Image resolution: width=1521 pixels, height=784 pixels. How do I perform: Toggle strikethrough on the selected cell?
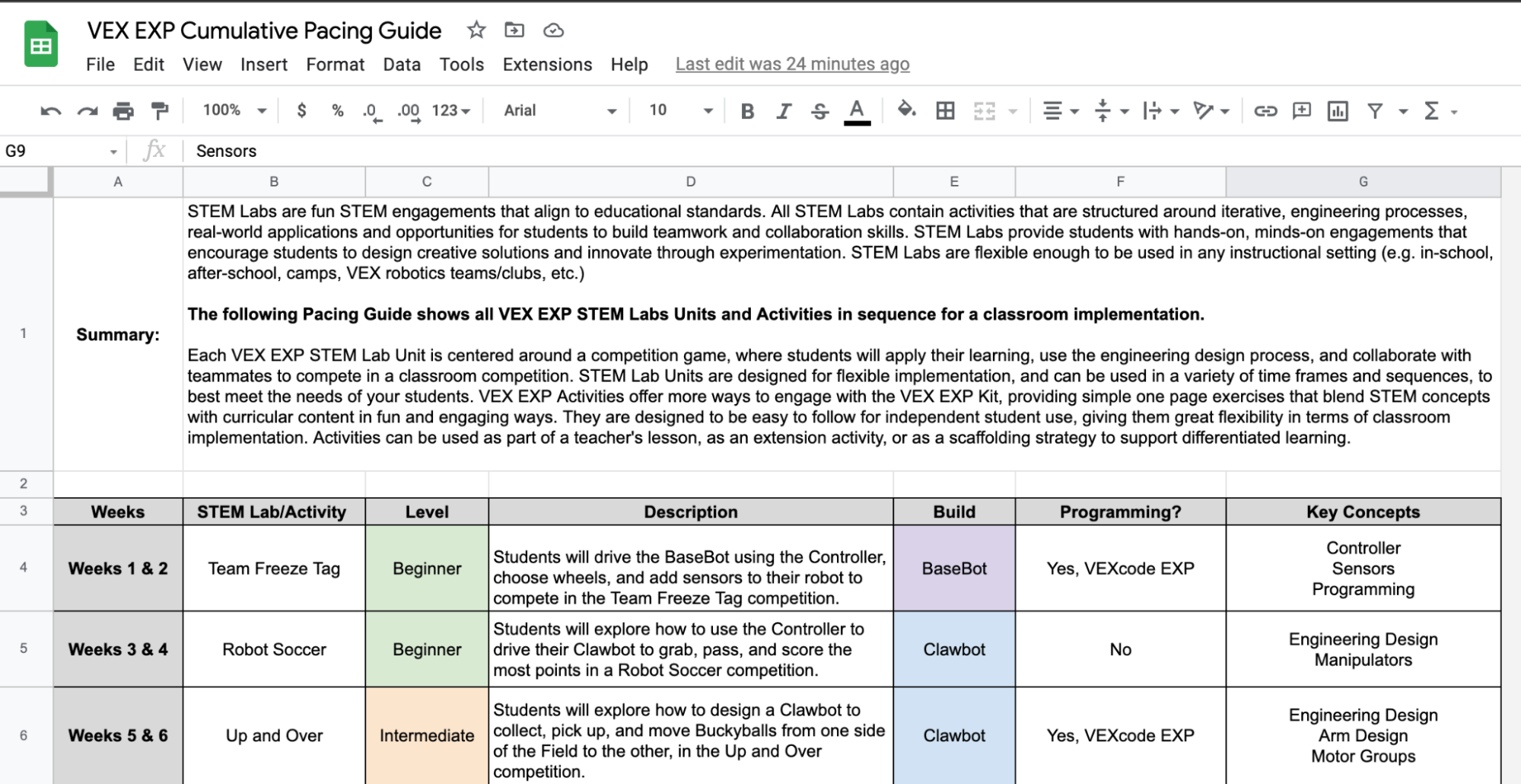coord(819,110)
